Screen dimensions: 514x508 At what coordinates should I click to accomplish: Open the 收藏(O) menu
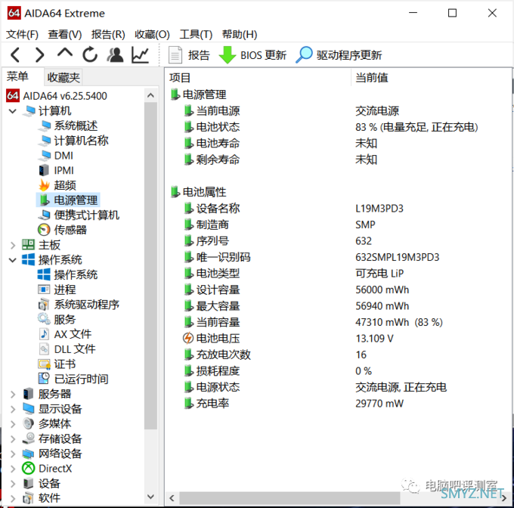[x=152, y=34]
